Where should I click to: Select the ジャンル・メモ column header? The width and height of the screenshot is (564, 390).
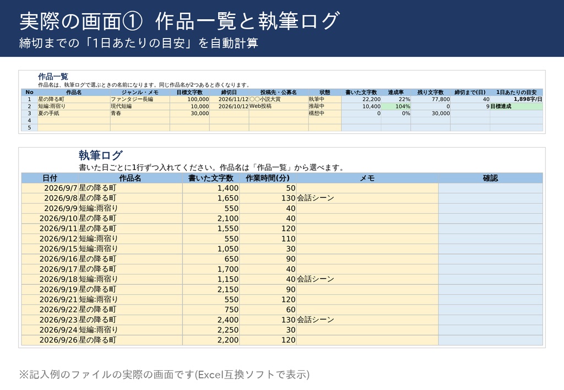point(140,93)
